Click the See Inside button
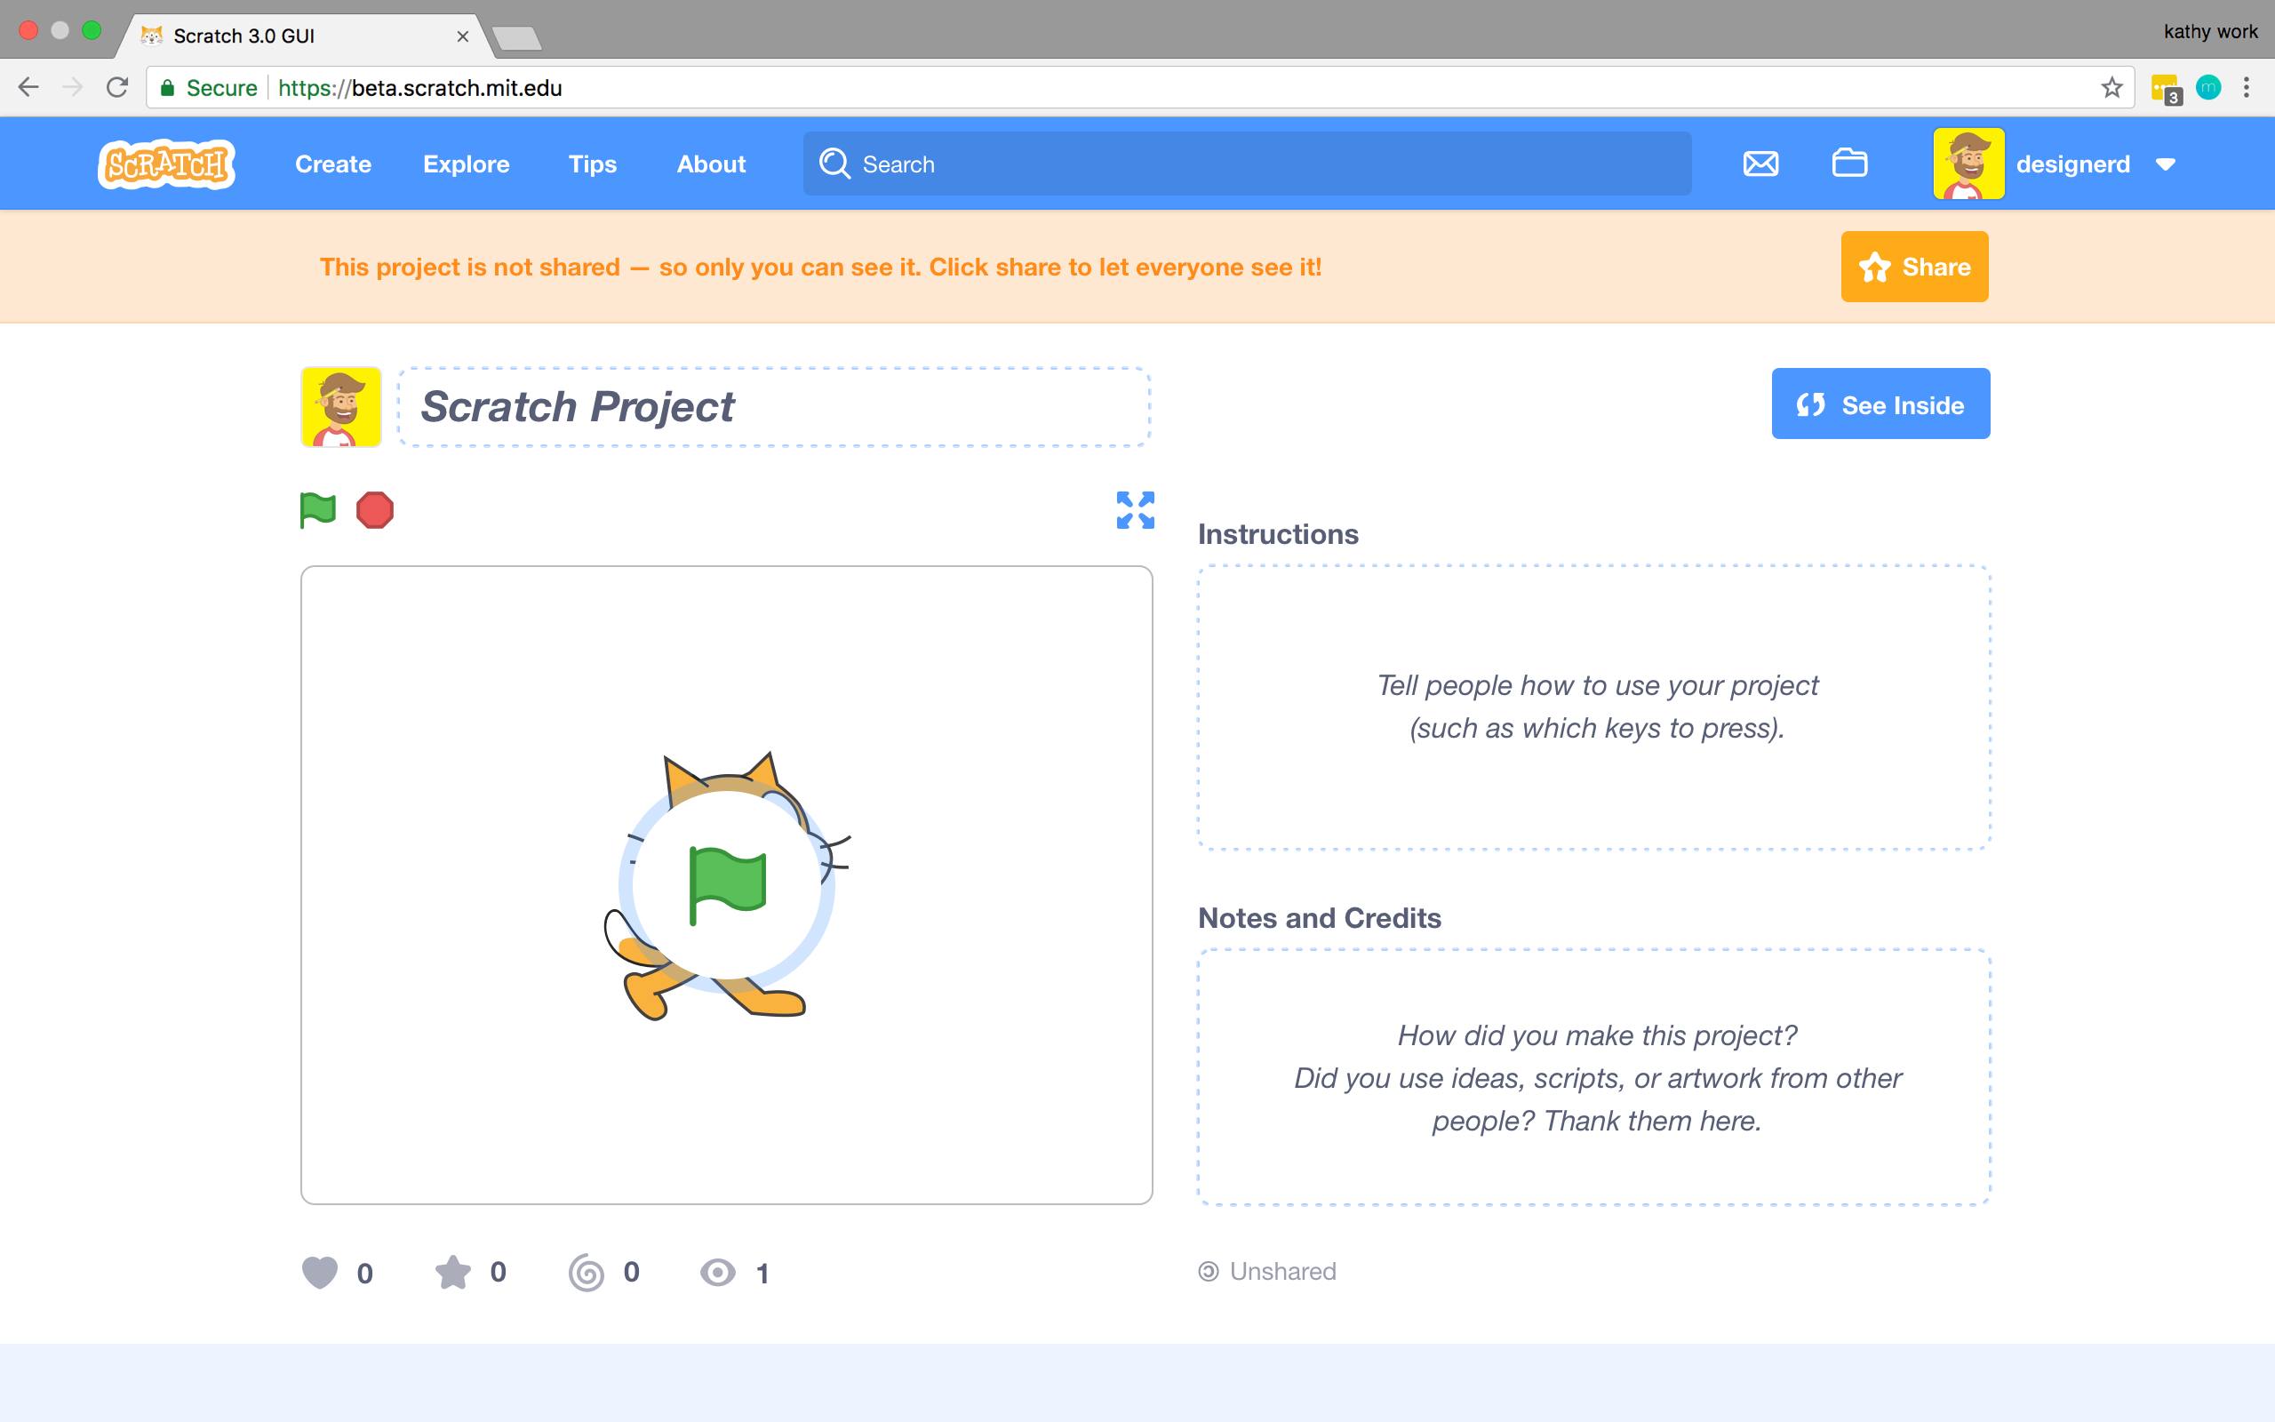 click(1880, 404)
